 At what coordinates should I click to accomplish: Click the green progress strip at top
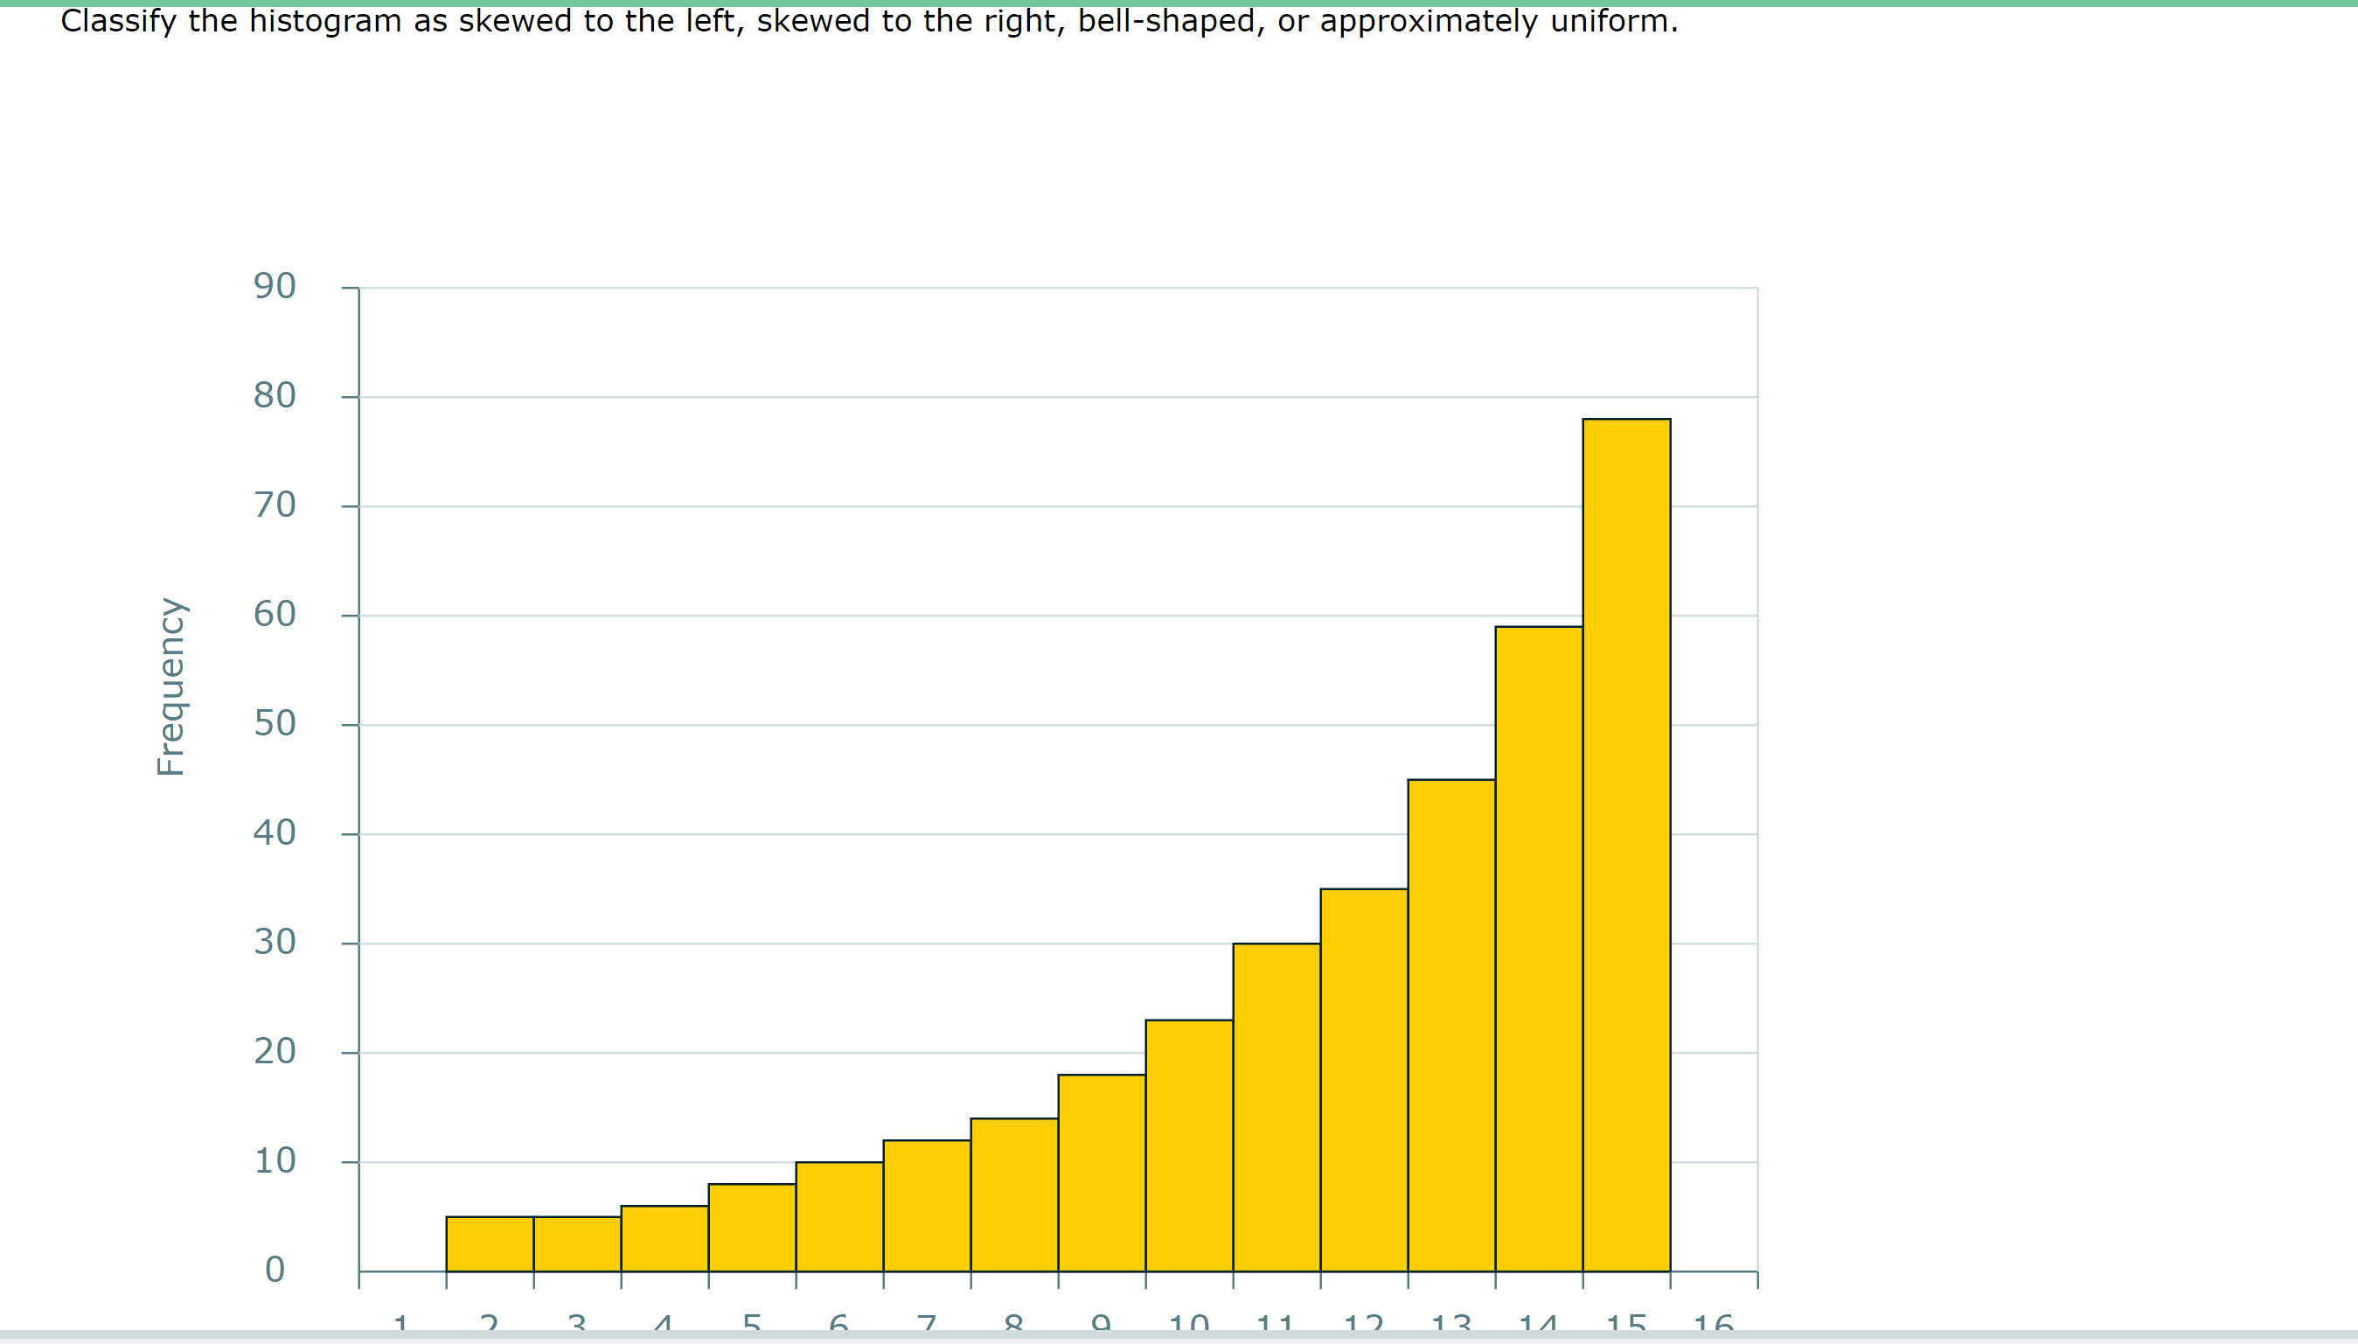point(1179,3)
